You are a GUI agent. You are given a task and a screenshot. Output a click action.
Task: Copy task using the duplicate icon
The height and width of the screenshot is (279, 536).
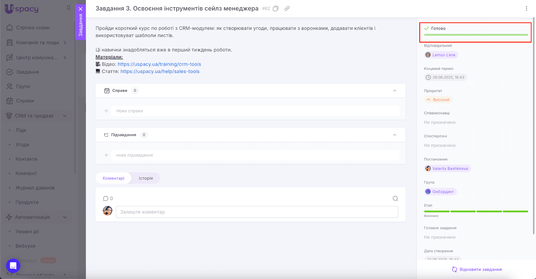[275, 9]
